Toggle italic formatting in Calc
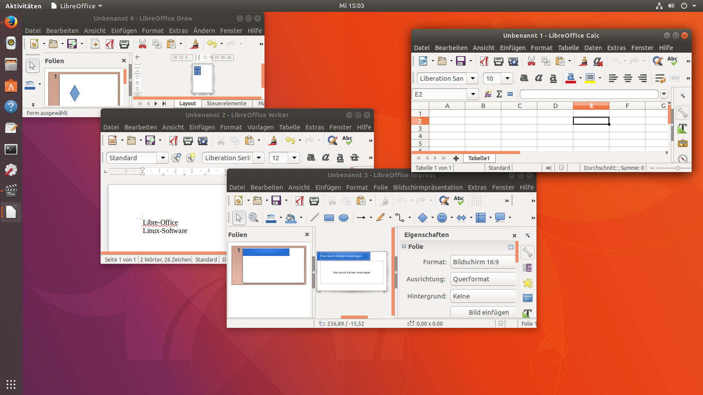This screenshot has width=703, height=395. (539, 78)
